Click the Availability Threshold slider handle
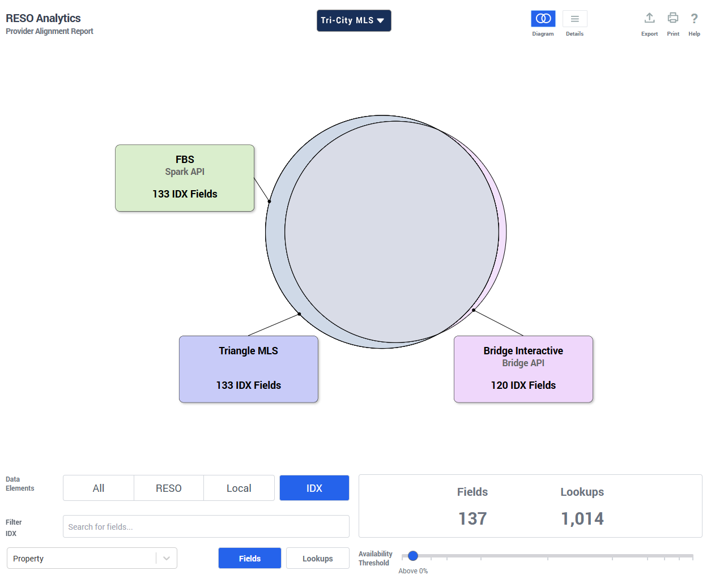This screenshot has height=579, width=711. 413,556
